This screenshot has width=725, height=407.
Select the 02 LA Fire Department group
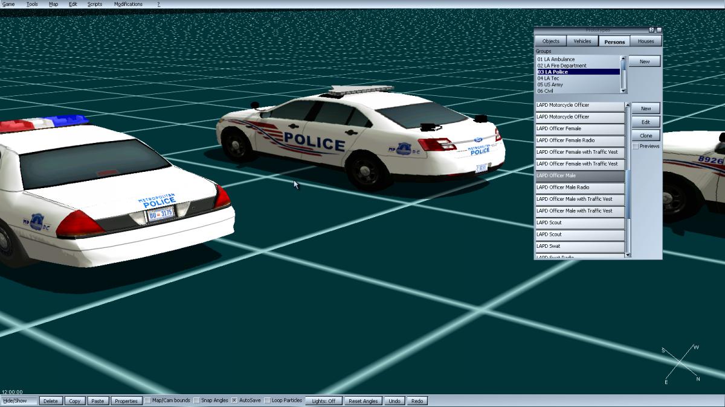578,65
